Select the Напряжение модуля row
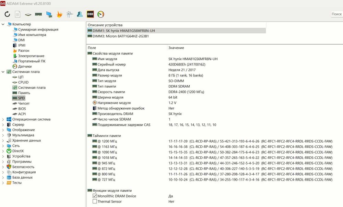 click(x=215, y=103)
